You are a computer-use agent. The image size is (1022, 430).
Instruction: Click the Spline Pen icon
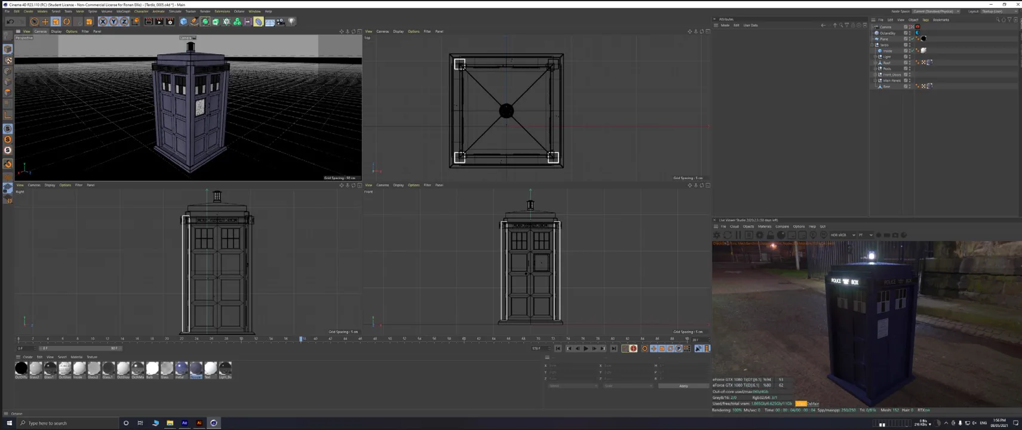pos(194,21)
